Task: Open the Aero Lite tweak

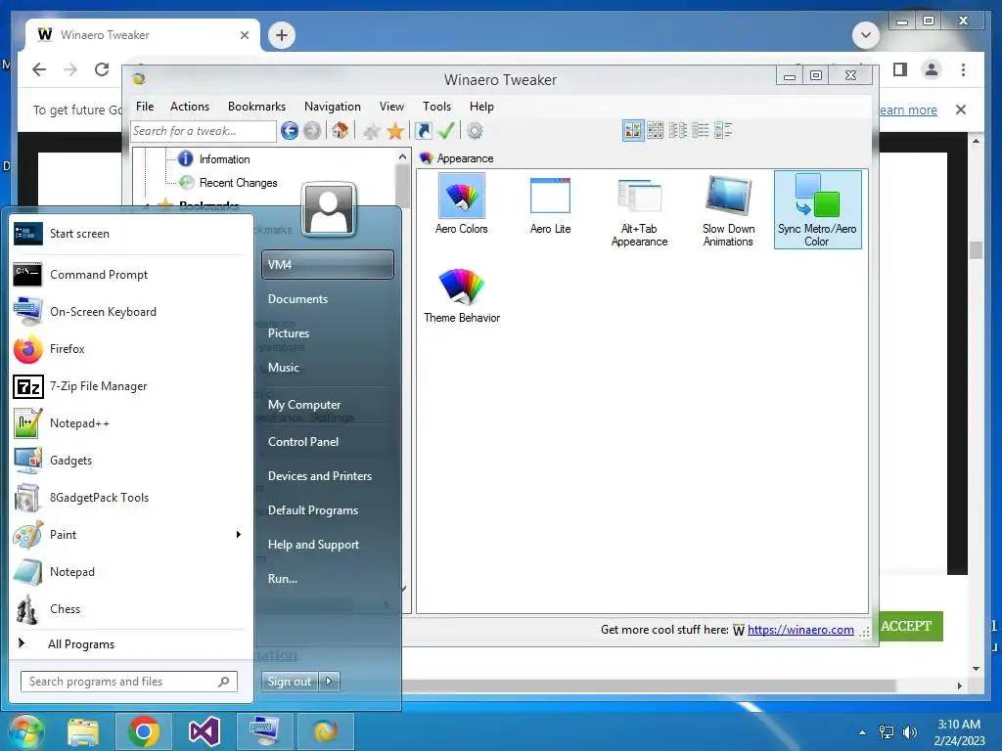Action: point(550,204)
